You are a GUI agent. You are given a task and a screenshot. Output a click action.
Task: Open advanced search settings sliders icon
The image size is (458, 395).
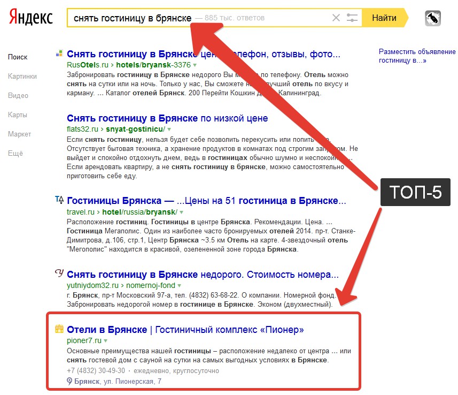pos(352,18)
